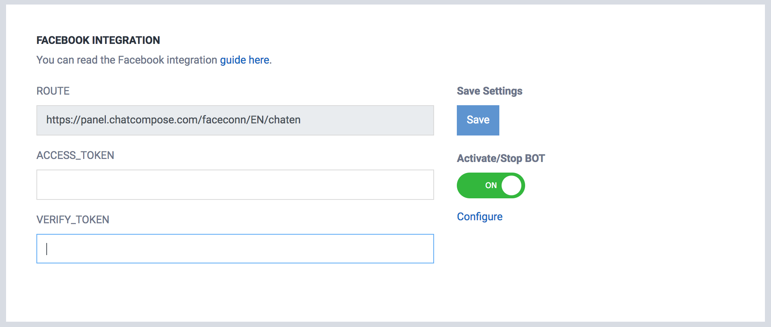Open the Configure link
Image resolution: width=771 pixels, height=327 pixels.
click(x=480, y=216)
